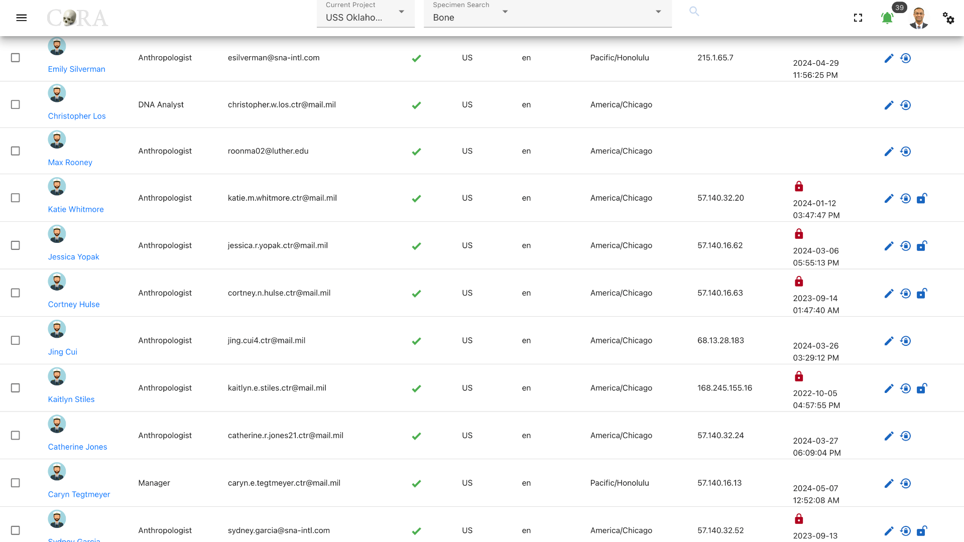Click IP address 68.13.28.183
Screen dimensions: 964x542
click(x=720, y=340)
